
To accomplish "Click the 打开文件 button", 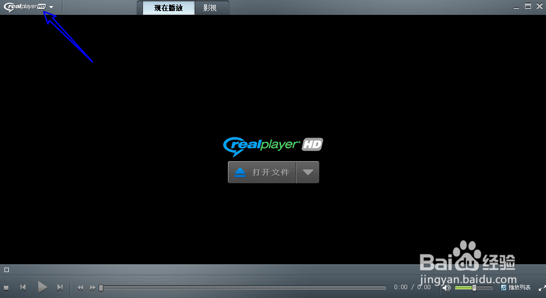I will [262, 172].
